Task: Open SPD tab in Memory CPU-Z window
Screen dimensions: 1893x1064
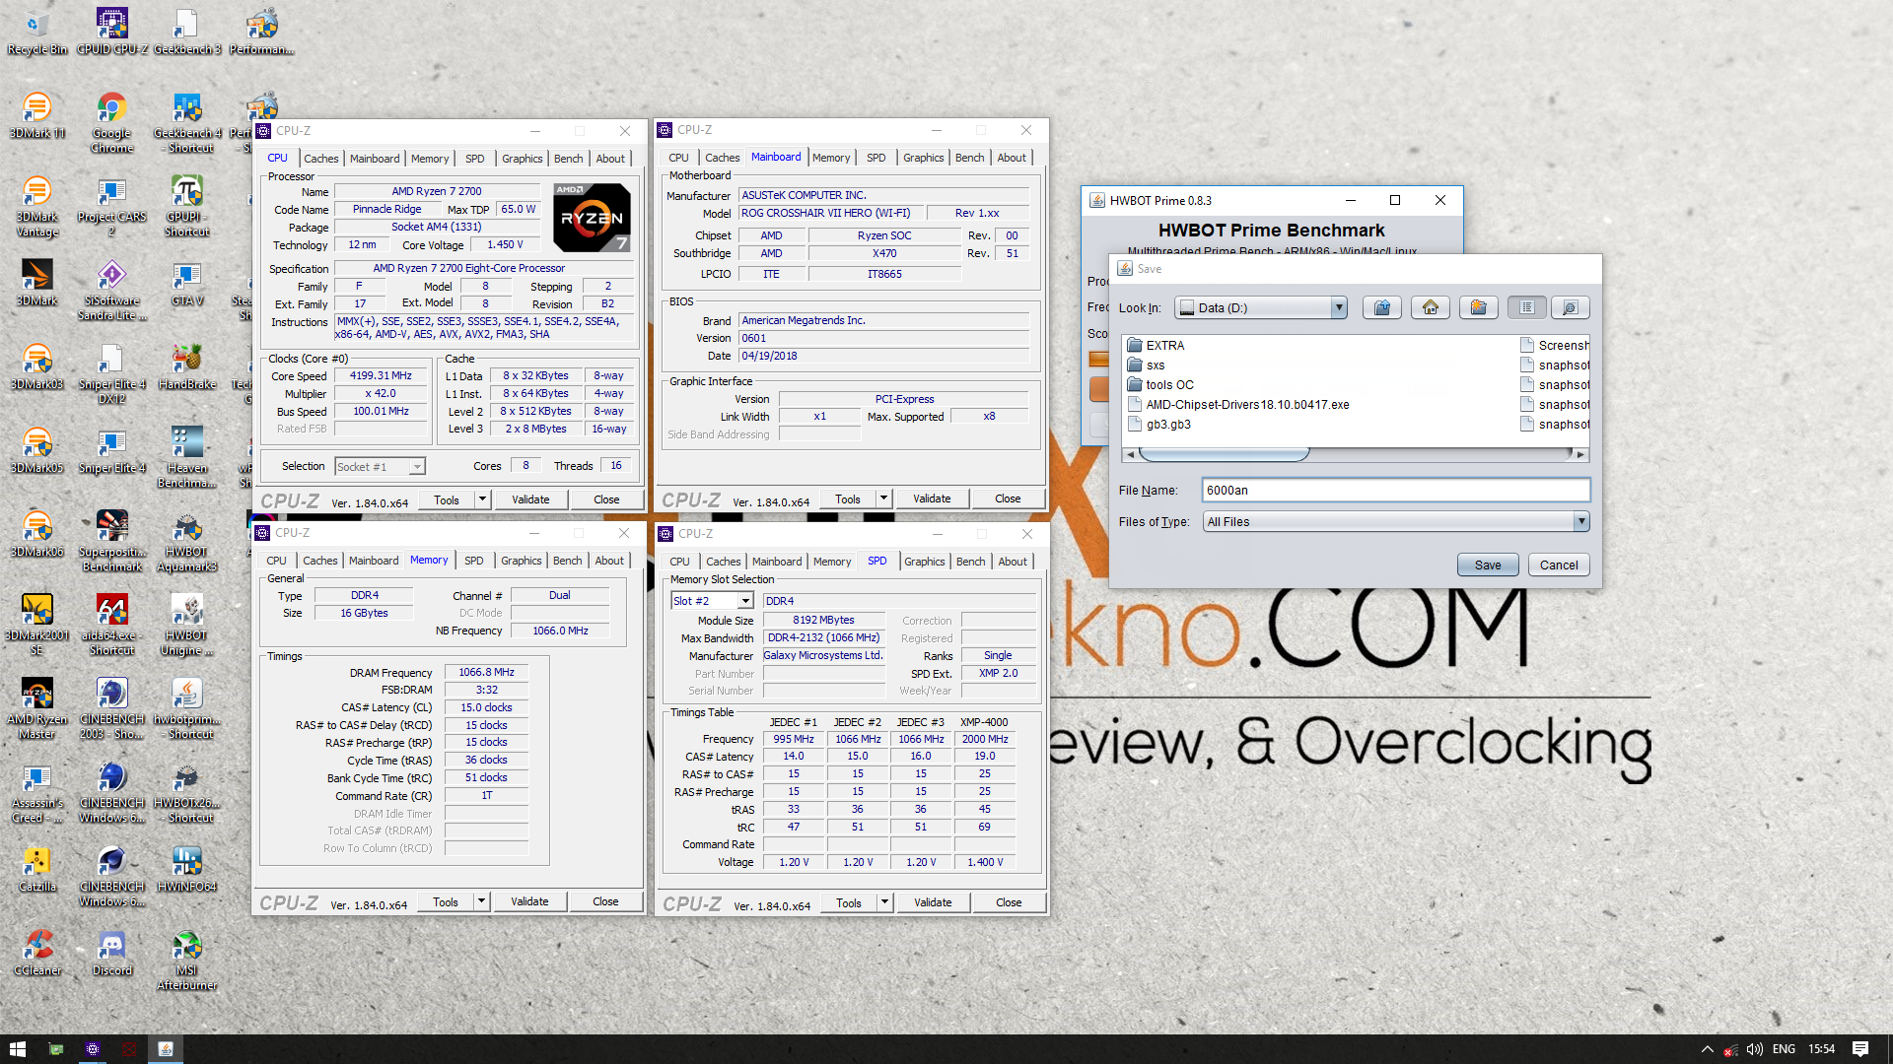Action: tap(473, 561)
